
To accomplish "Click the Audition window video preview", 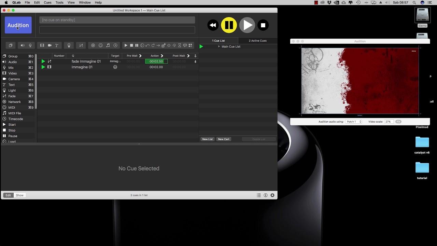I will (x=360, y=81).
